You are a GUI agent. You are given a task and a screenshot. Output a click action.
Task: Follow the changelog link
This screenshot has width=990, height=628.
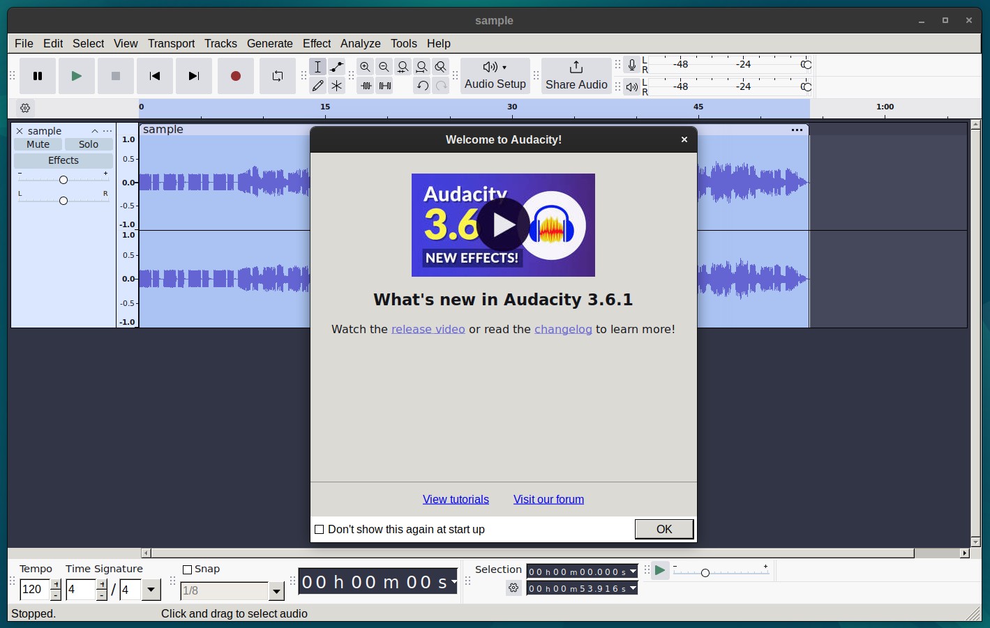coord(563,329)
